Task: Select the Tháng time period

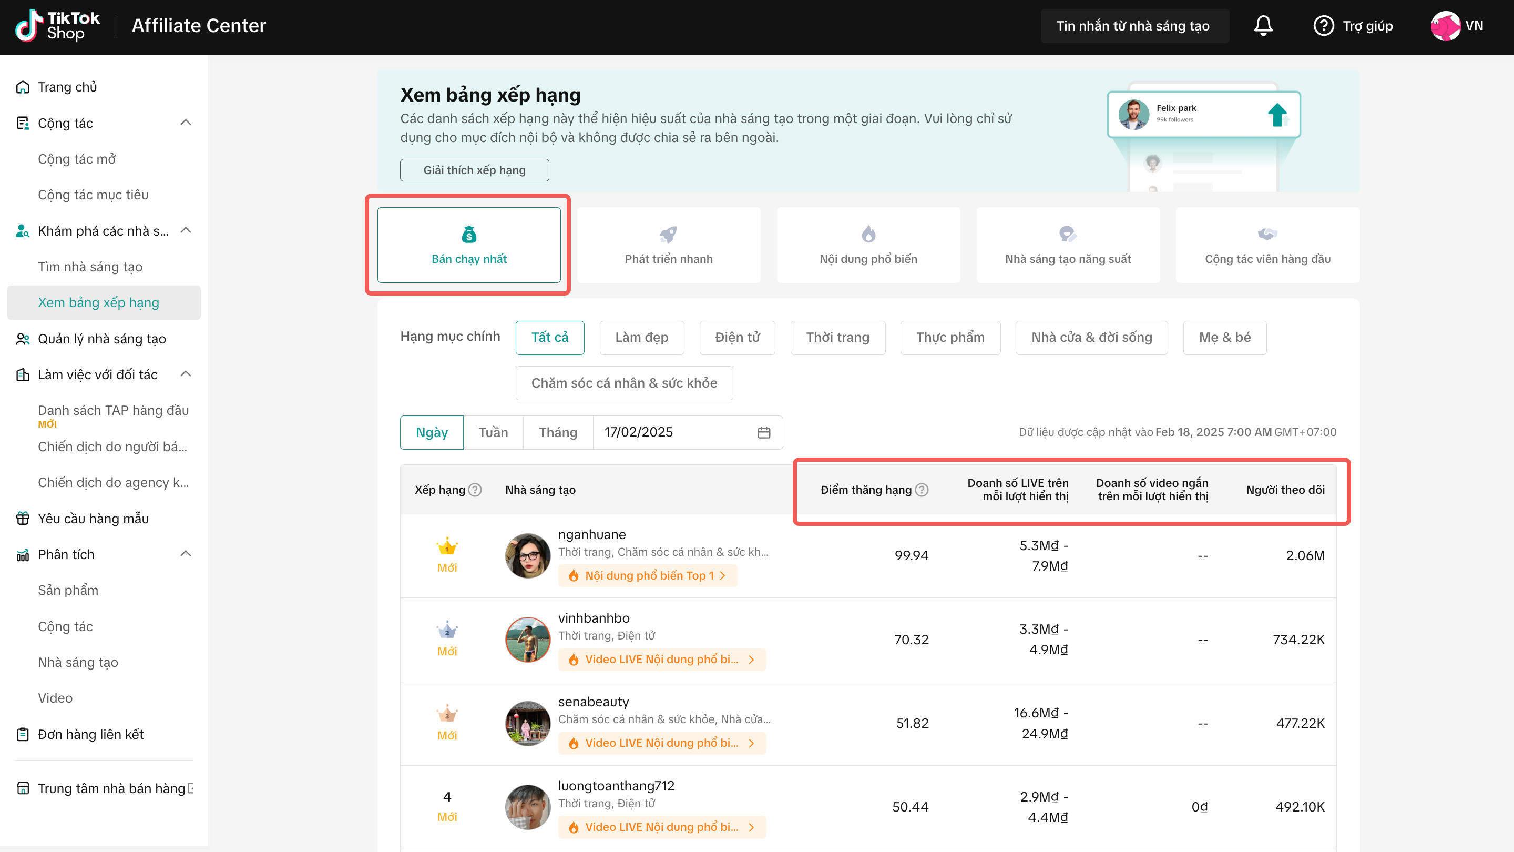Action: point(557,433)
